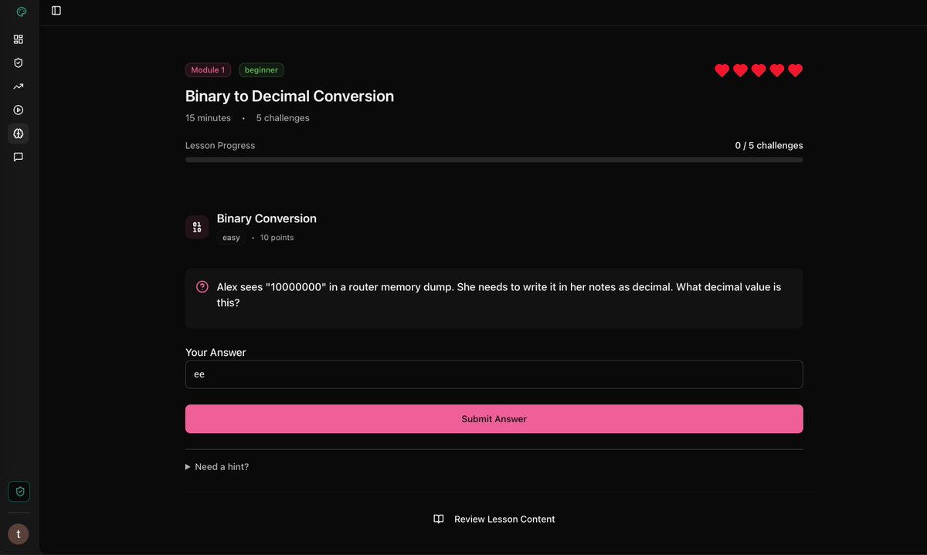Collapse the hint disclosure triangle
The height and width of the screenshot is (555, 927).
pos(187,466)
